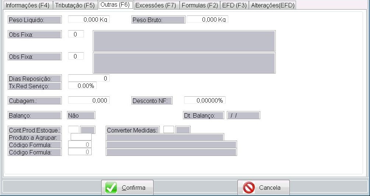Click the green checkmark icon on Confirma
This screenshot has width=370, height=196.
(111, 188)
